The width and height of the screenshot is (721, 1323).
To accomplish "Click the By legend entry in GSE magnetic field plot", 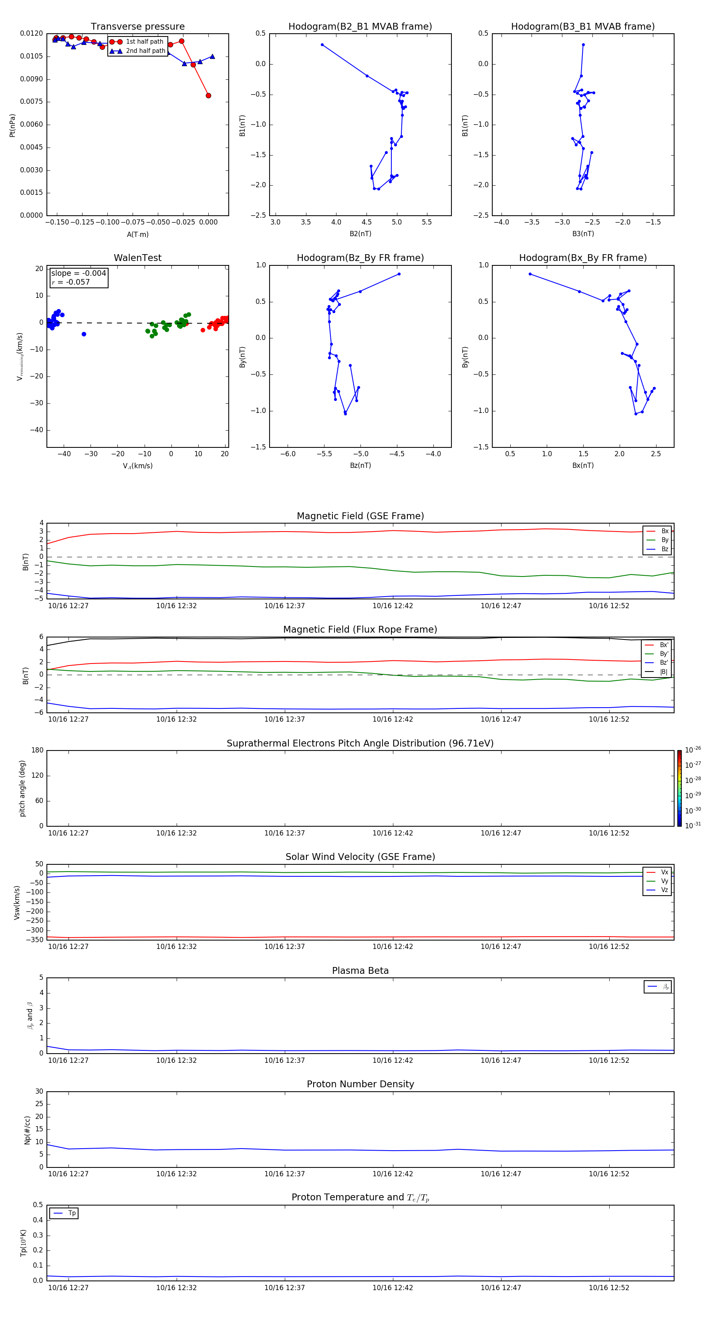I will coord(657,540).
